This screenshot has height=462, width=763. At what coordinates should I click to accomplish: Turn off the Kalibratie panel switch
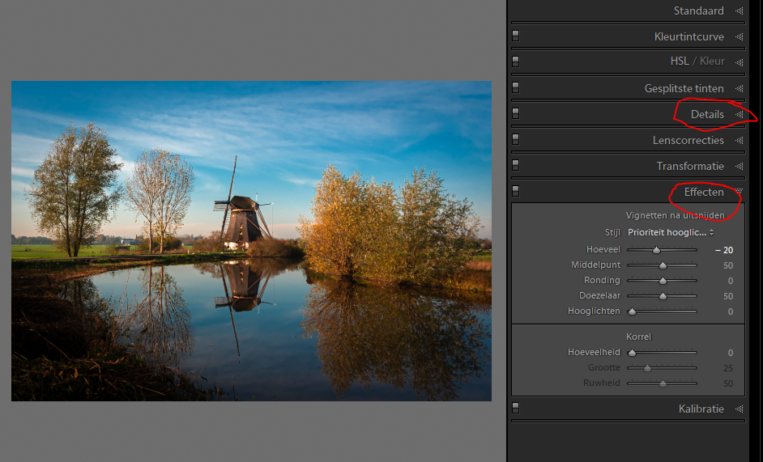tap(515, 409)
